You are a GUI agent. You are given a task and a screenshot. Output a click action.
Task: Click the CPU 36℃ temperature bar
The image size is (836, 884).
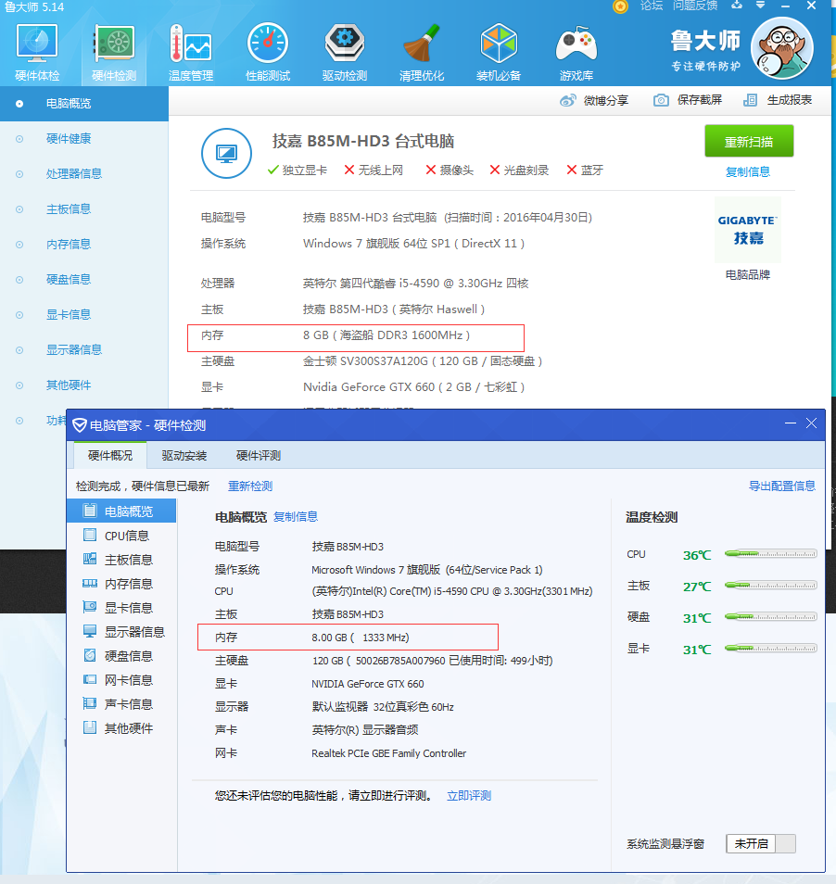[770, 553]
